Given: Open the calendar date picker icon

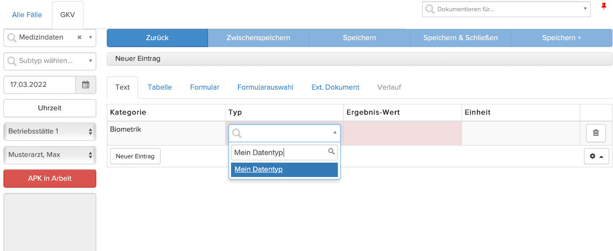Looking at the screenshot, I should coord(86,84).
